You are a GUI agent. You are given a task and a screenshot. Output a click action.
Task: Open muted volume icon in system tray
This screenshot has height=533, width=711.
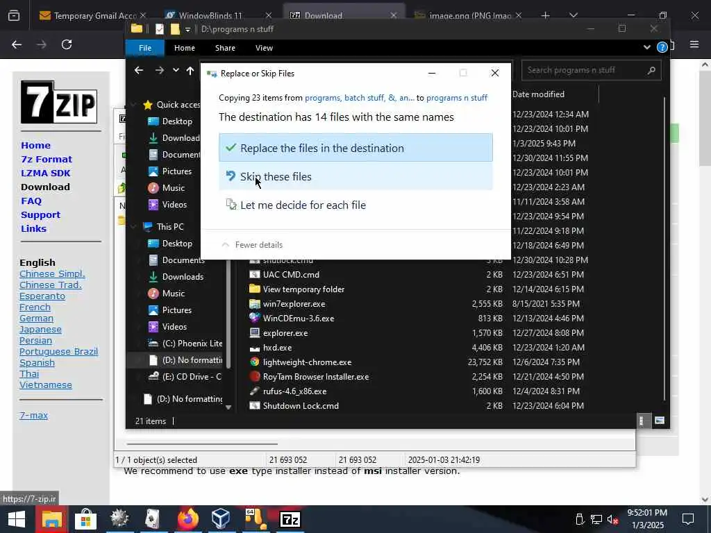pyautogui.click(x=613, y=519)
